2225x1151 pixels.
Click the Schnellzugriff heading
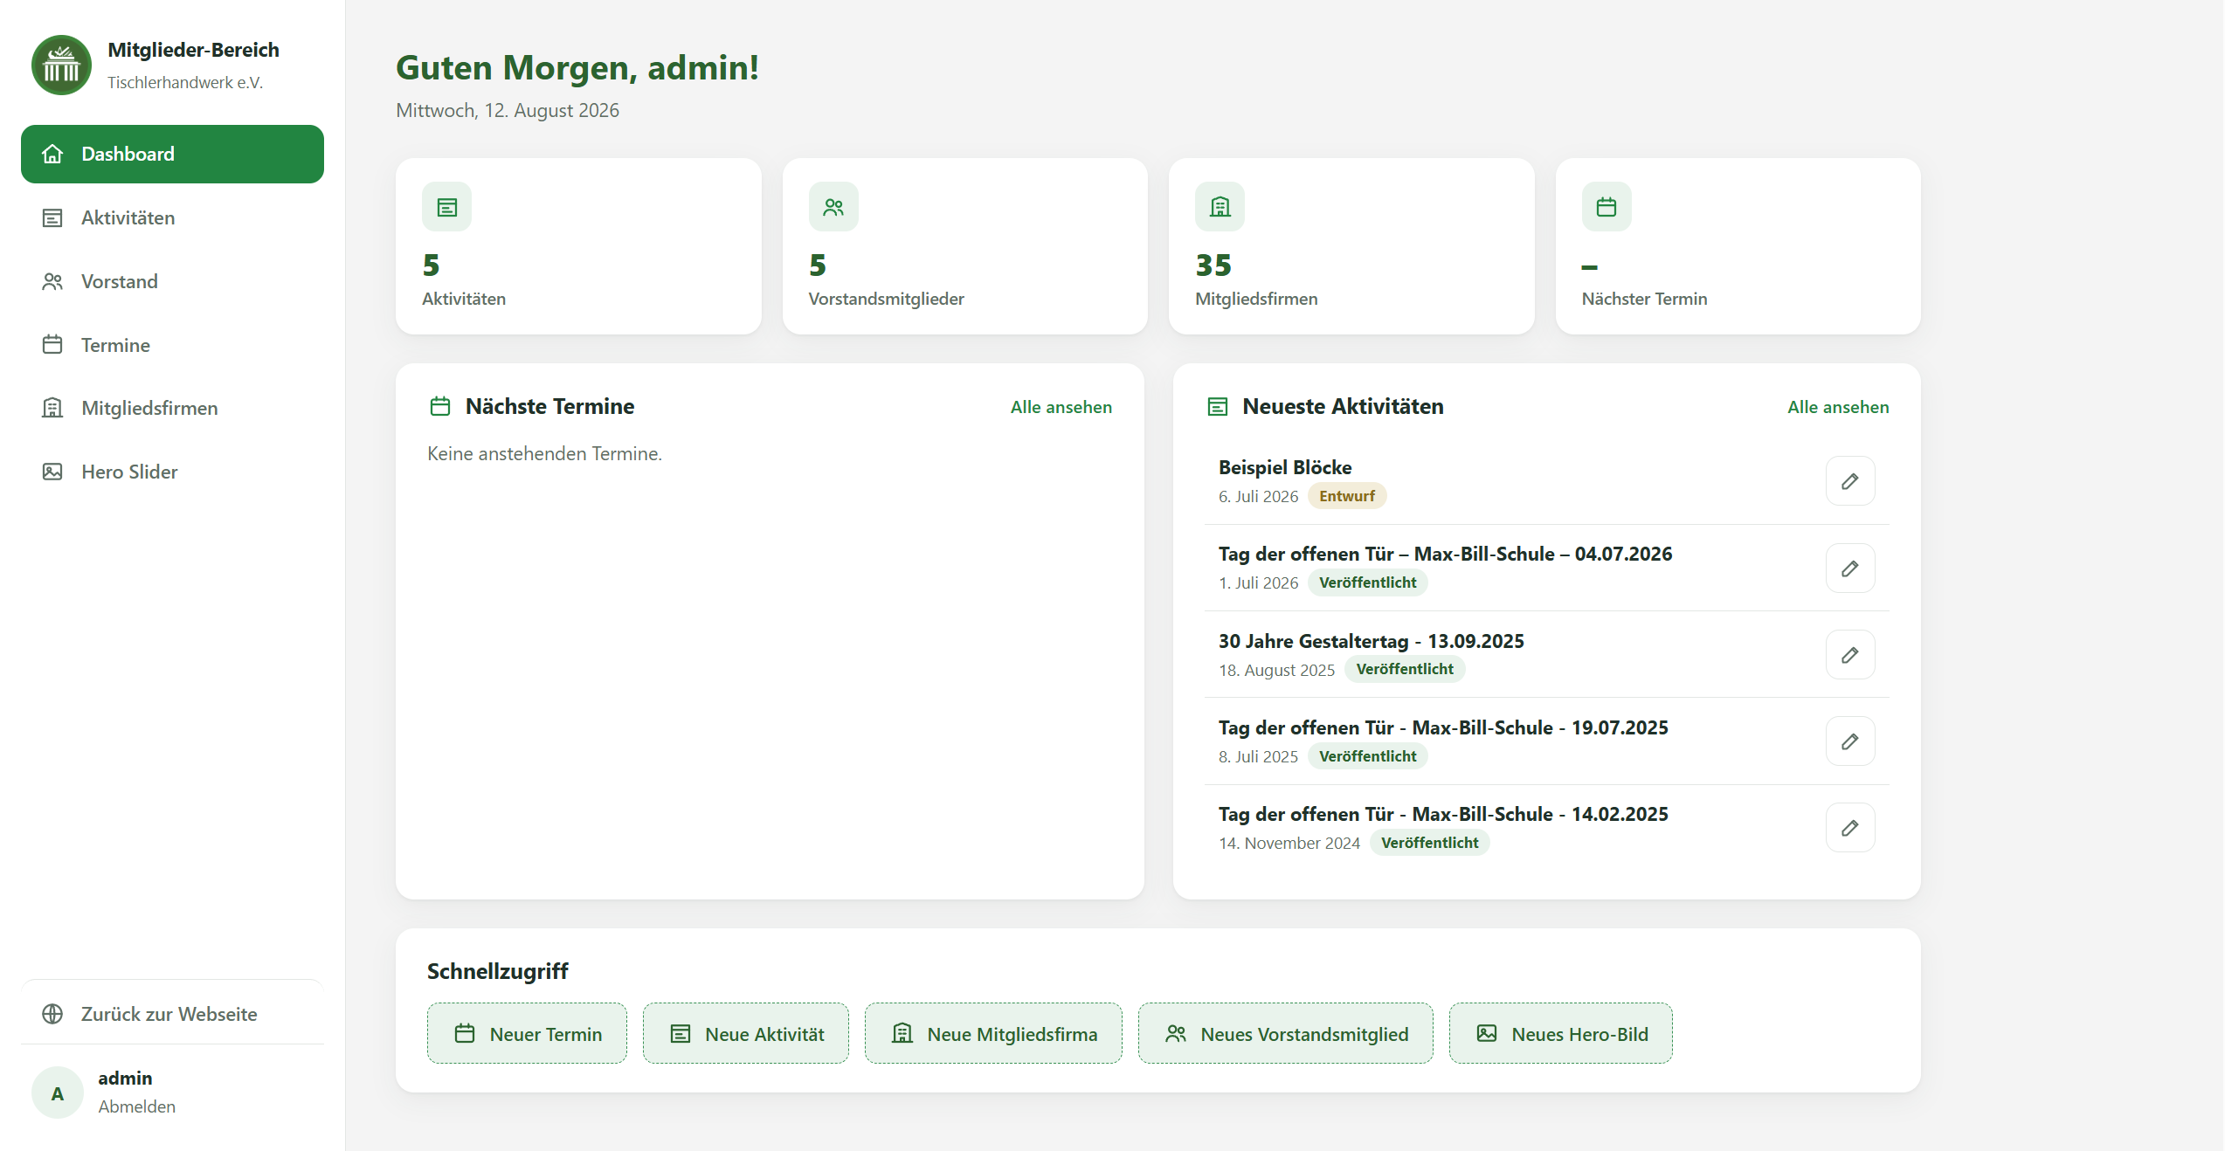[x=498, y=971]
